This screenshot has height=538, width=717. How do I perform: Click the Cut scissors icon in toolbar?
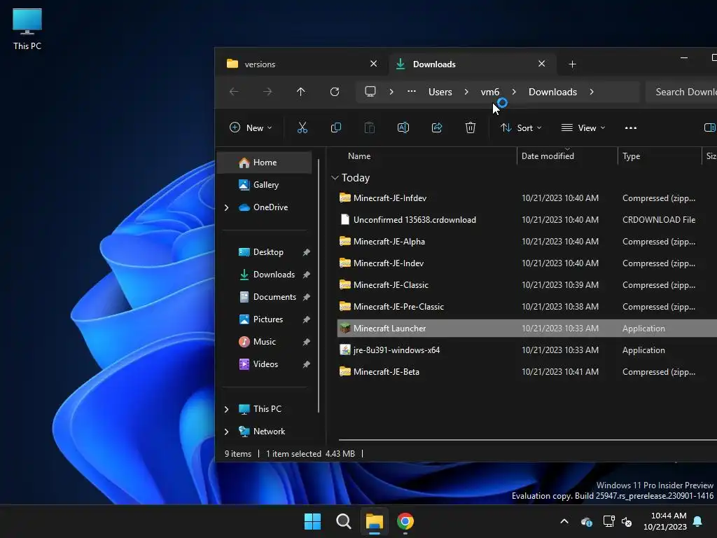302,127
